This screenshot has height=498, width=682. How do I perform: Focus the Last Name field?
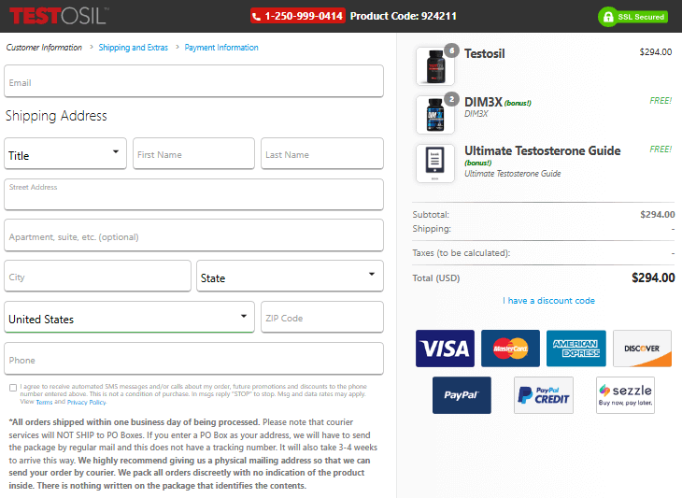[322, 153]
